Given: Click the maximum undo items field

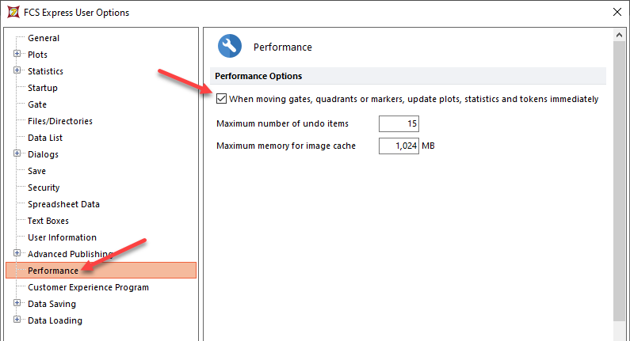Looking at the screenshot, I should point(399,123).
